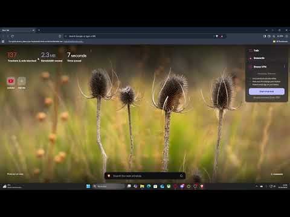Toggle the sidebar panel icon in toolbar
Screen dimensions: 290x217
tap(265, 36)
